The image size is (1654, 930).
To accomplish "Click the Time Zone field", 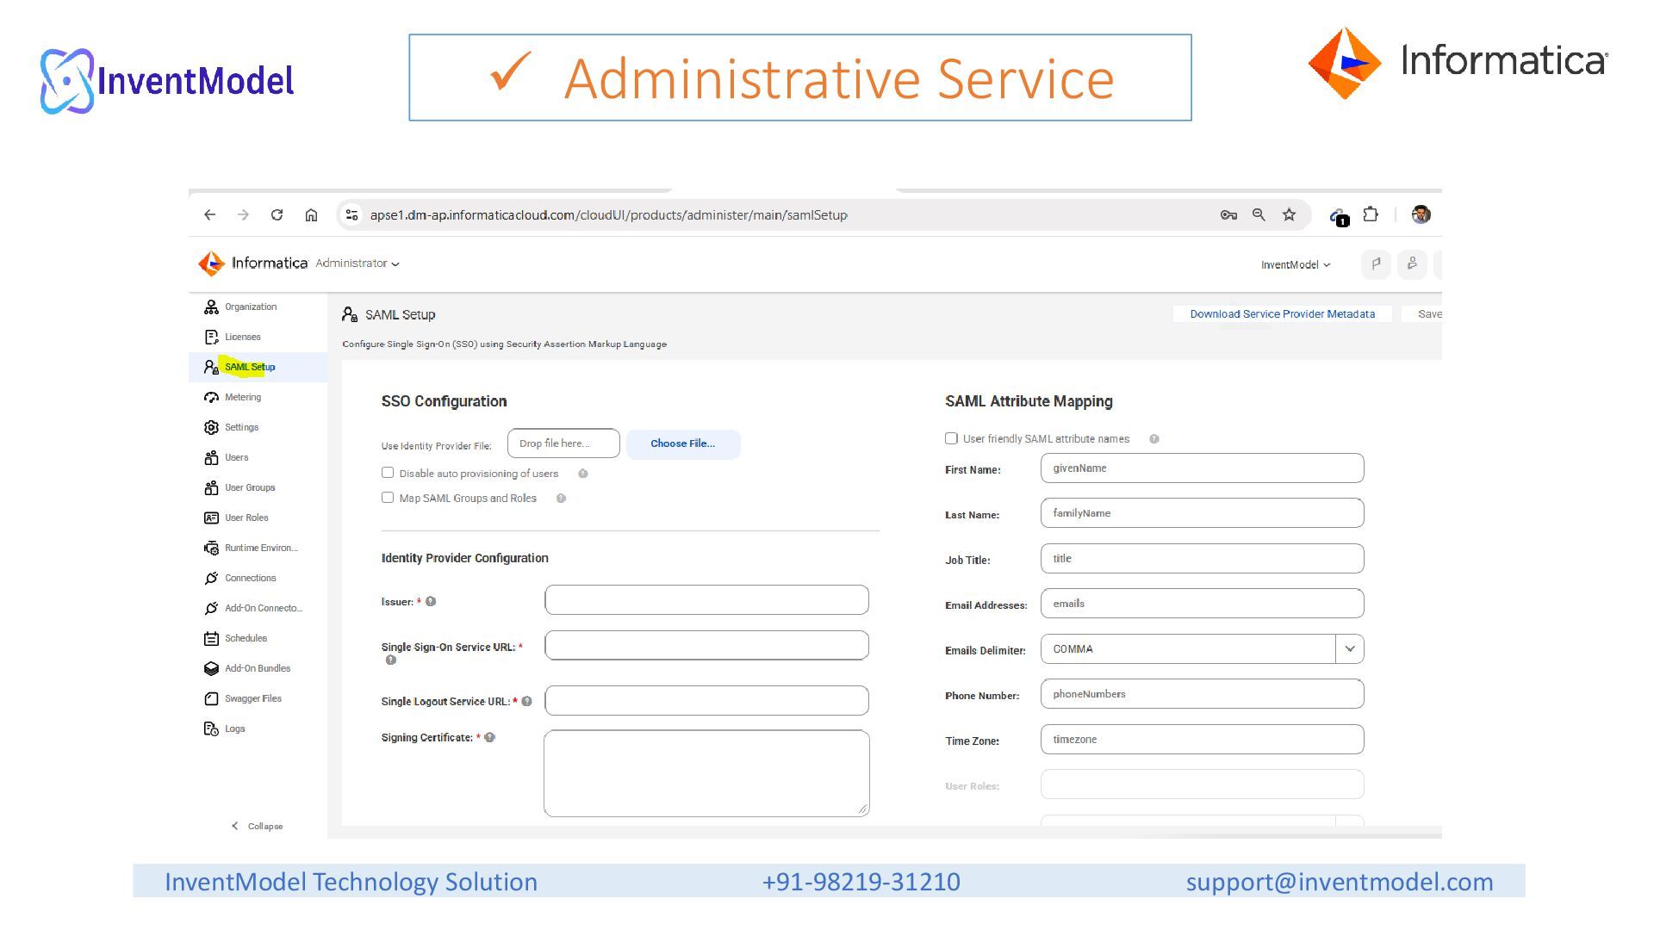I will (1202, 740).
